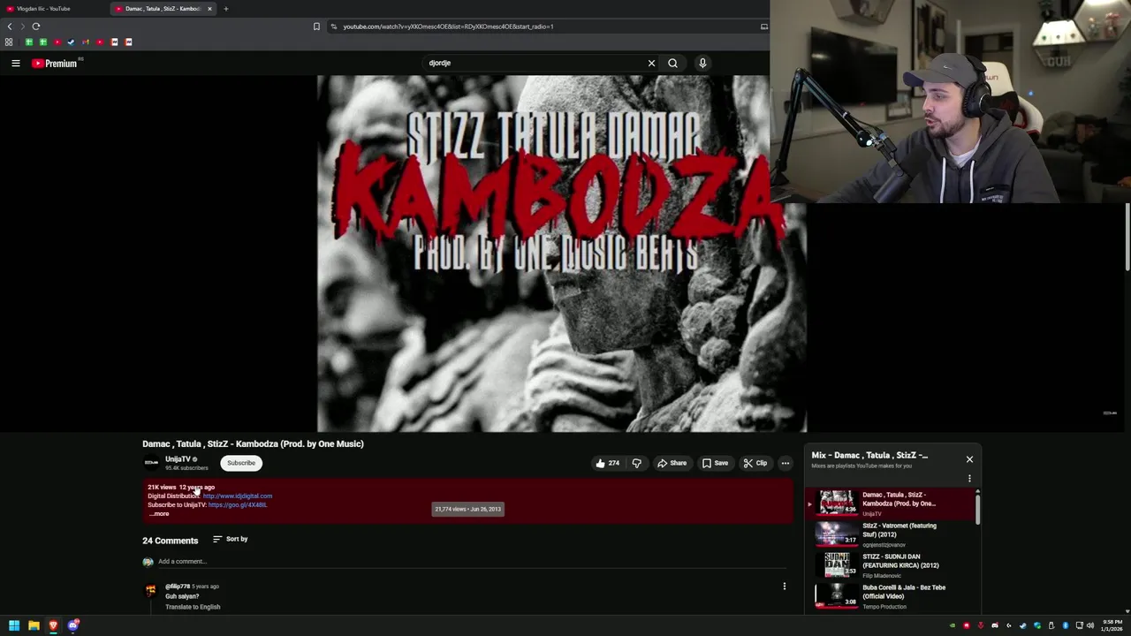The image size is (1131, 636).
Task: Open the site information icon beside the URL
Action: click(333, 26)
